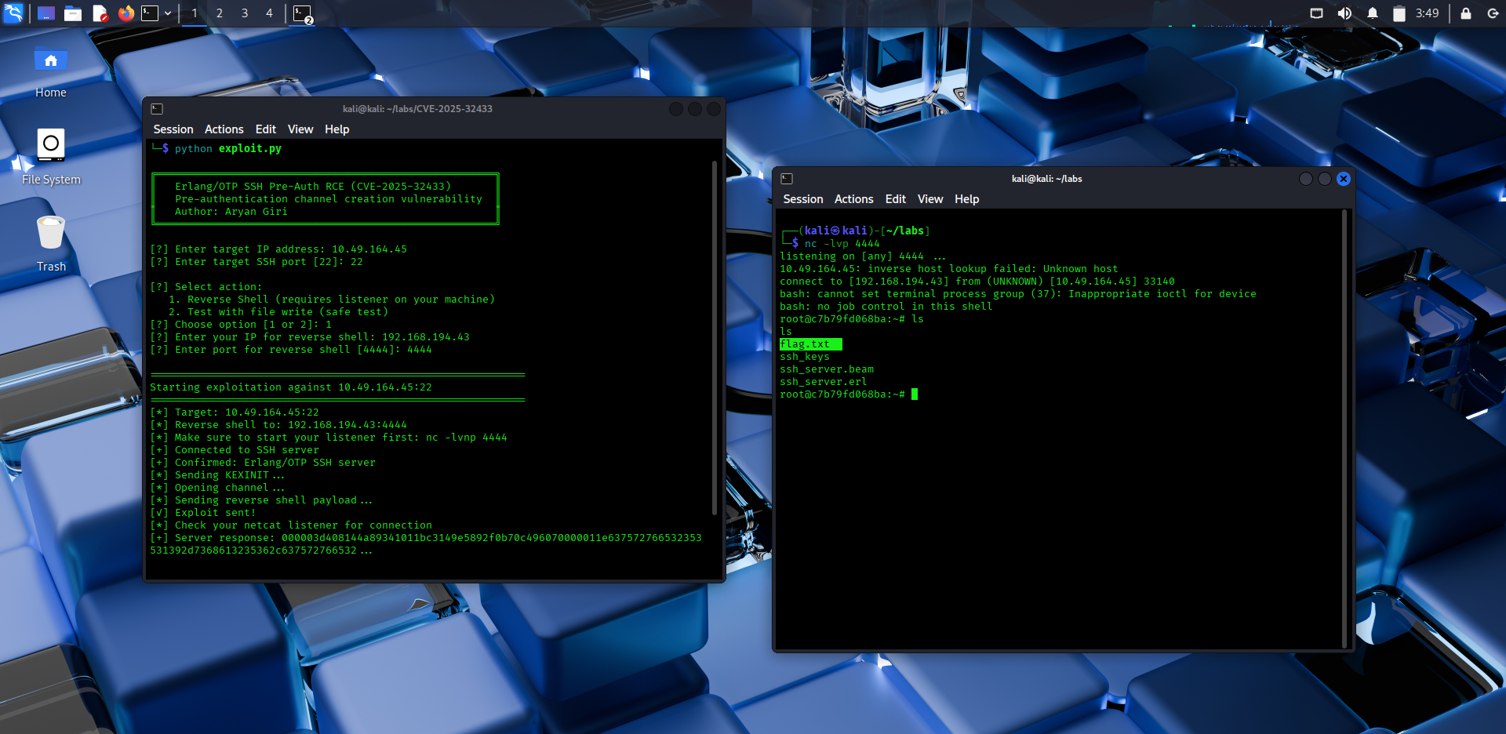1506x734 pixels.
Task: Open View menu in ~/labs terminal
Action: tap(930, 199)
